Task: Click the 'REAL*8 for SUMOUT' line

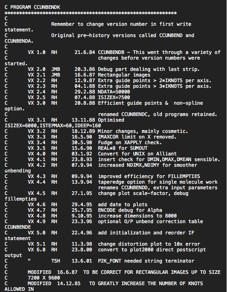Action: click(x=76, y=148)
